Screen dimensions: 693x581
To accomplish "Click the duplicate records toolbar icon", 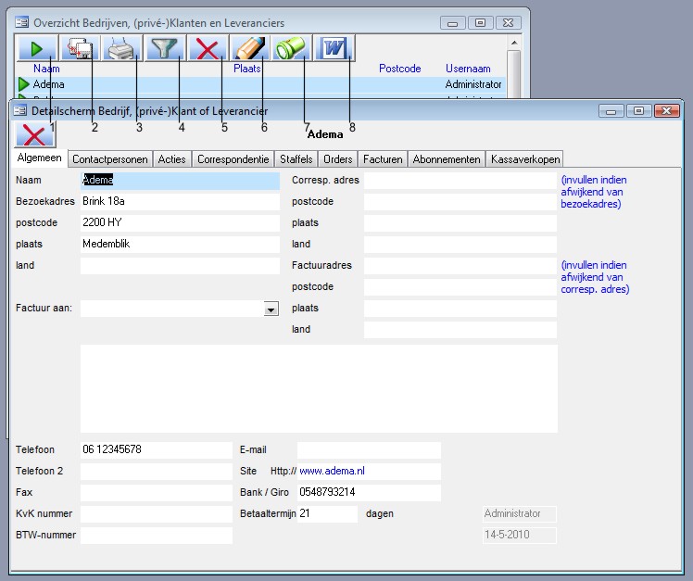I will coord(80,48).
